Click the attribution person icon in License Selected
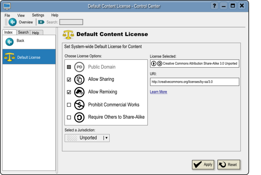Screen dimensions: 261x175 [x=154, y=63]
